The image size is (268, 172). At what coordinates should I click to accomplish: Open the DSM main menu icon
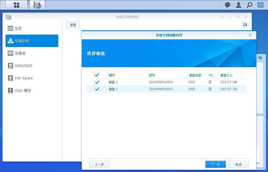(x=16, y=5)
